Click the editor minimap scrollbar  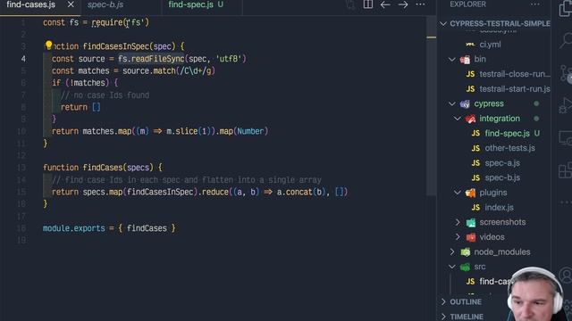point(431,105)
